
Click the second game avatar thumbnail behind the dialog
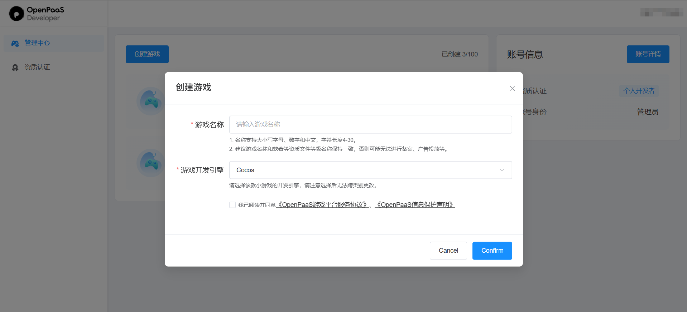151,163
